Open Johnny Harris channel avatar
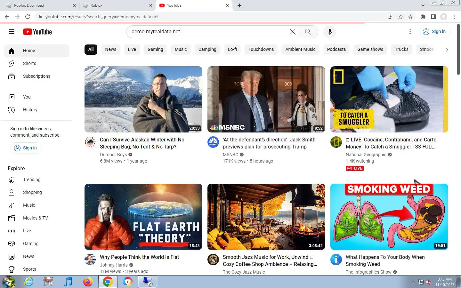461x288 pixels. pyautogui.click(x=90, y=260)
